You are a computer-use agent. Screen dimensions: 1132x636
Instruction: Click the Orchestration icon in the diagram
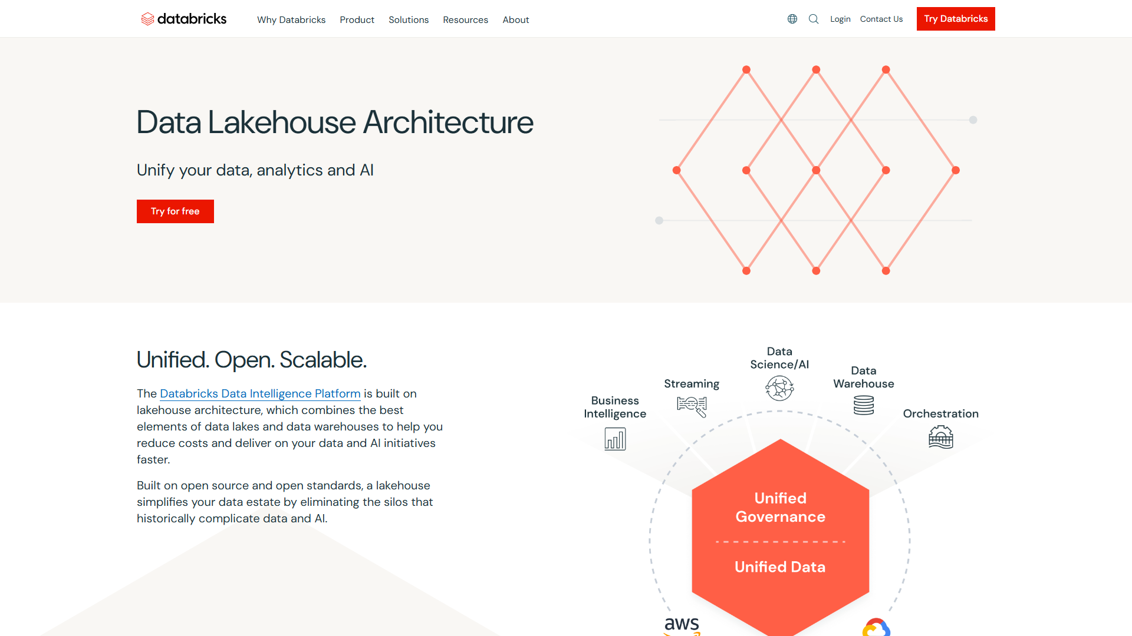point(941,437)
